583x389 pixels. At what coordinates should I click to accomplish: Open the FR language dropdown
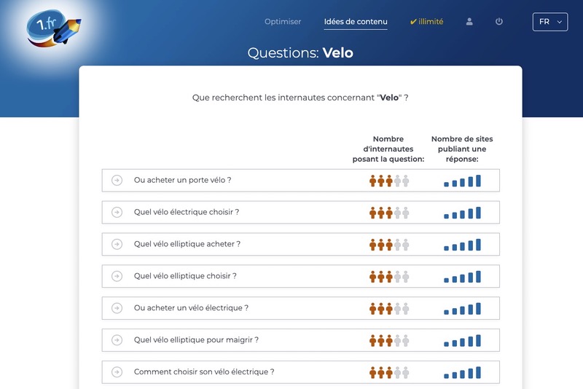(x=549, y=22)
